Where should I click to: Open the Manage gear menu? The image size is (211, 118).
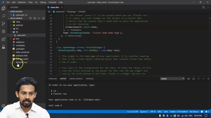[x=4, y=106]
